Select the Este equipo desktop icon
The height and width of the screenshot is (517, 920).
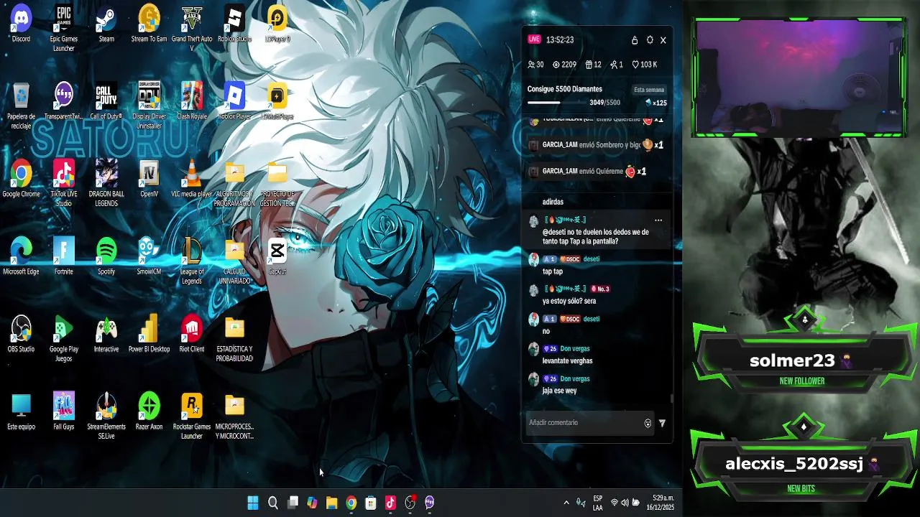pyautogui.click(x=21, y=411)
